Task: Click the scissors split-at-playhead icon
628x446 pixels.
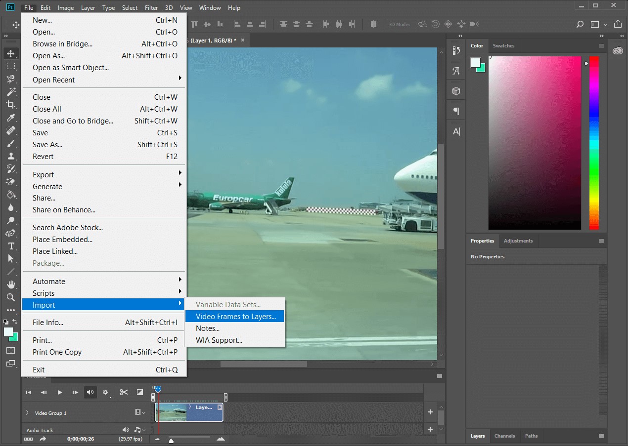Action: 124,392
